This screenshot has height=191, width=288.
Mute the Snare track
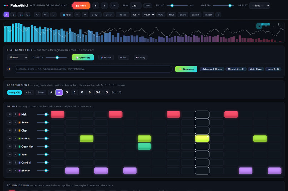(x=10, y=122)
